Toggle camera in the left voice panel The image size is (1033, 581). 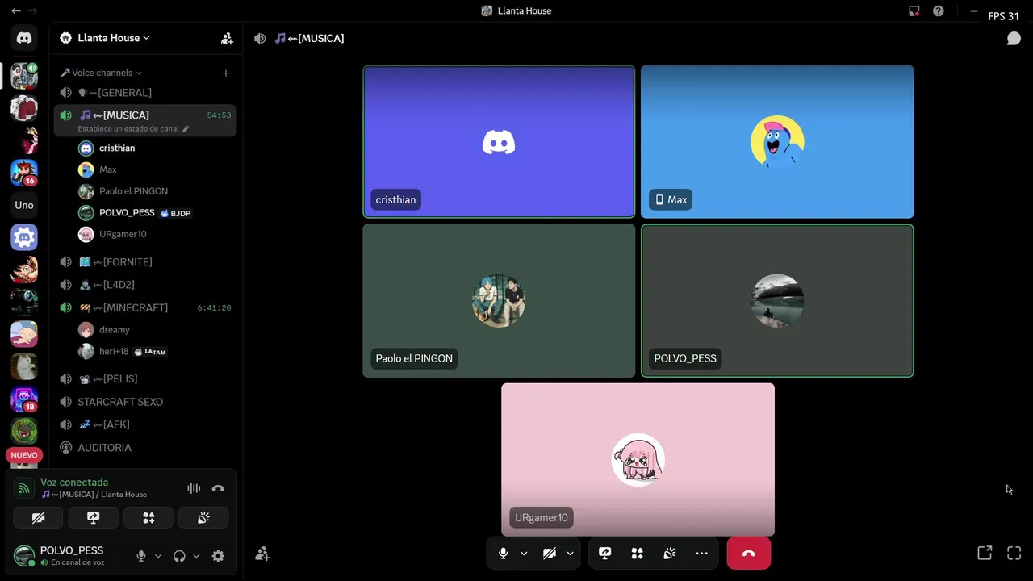38,518
